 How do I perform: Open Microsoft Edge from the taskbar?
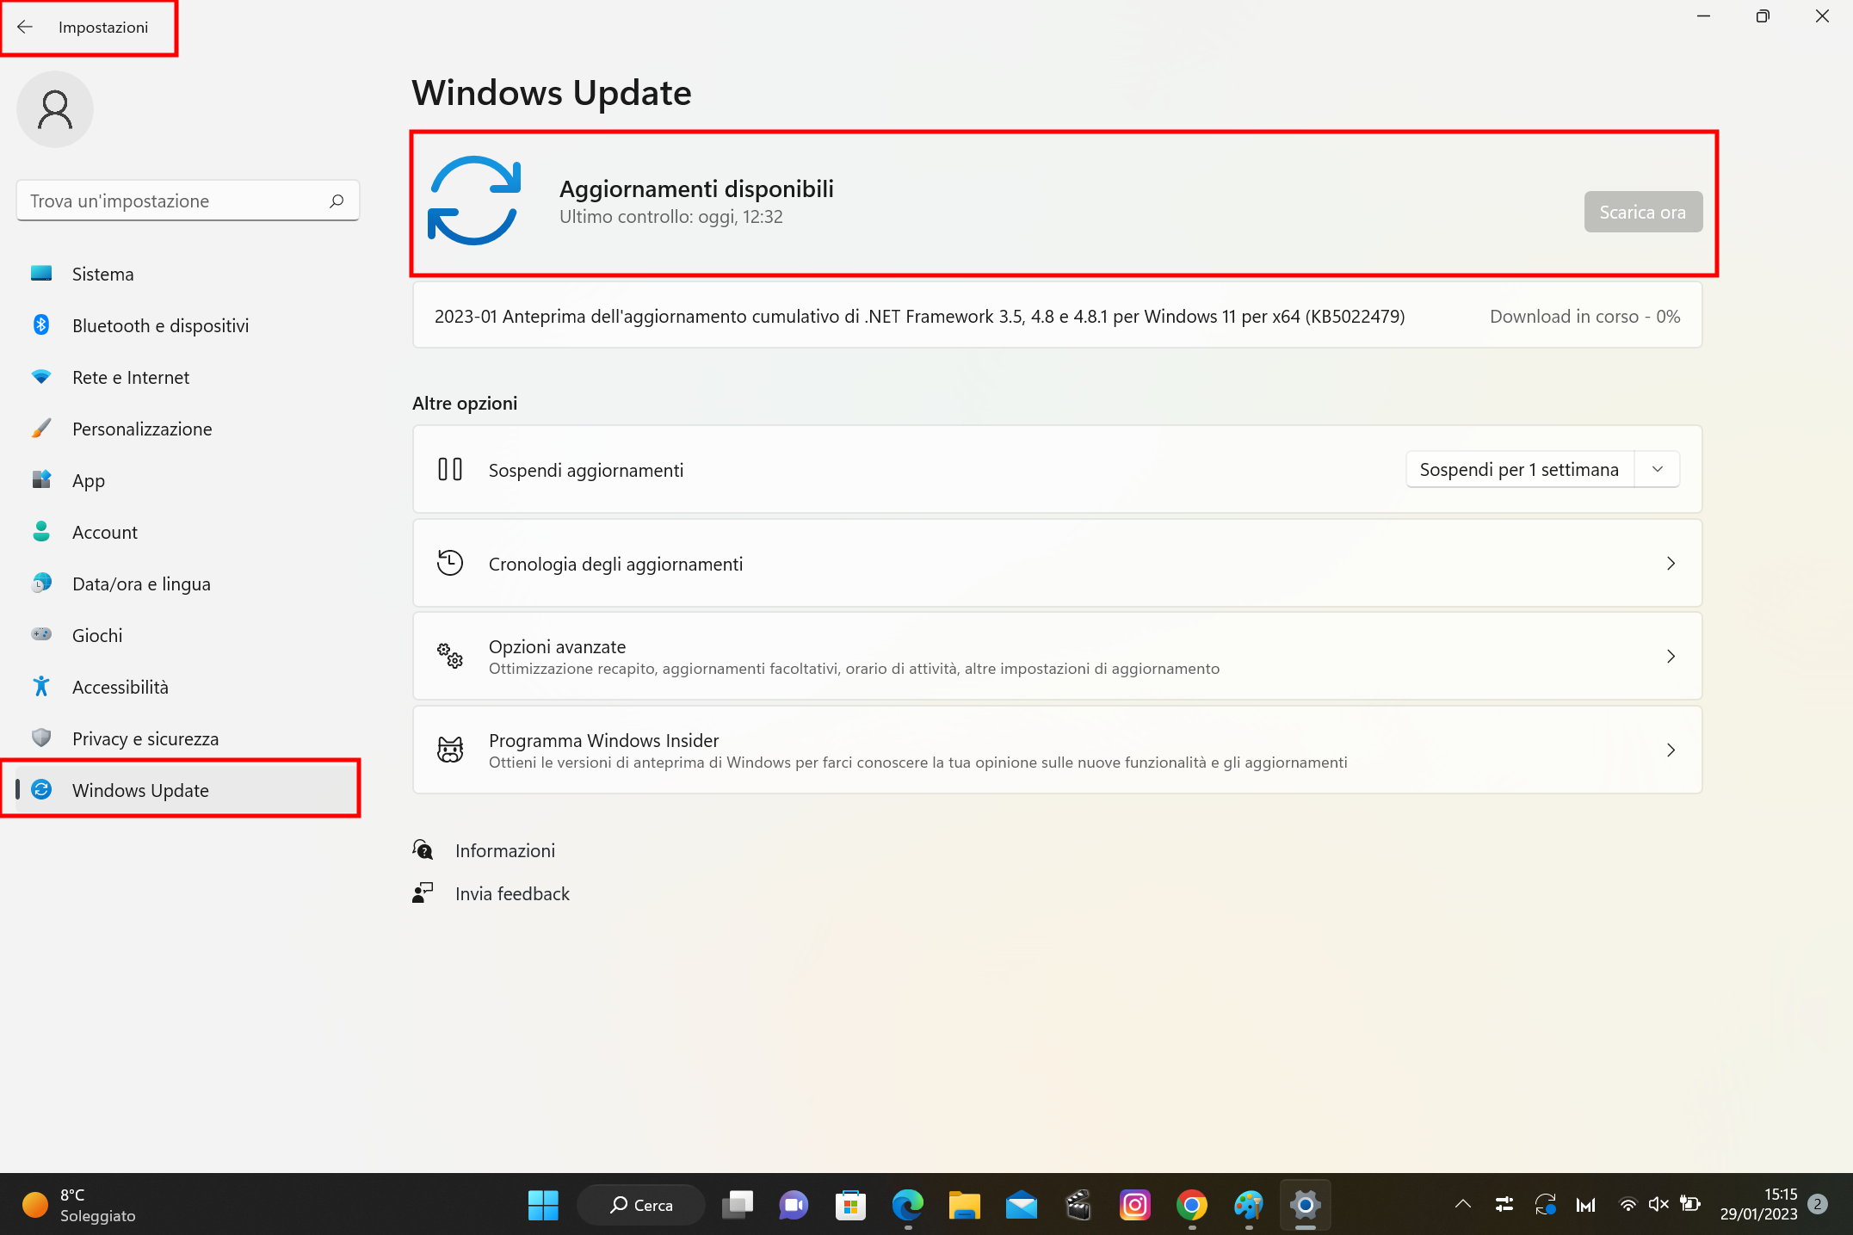point(906,1205)
